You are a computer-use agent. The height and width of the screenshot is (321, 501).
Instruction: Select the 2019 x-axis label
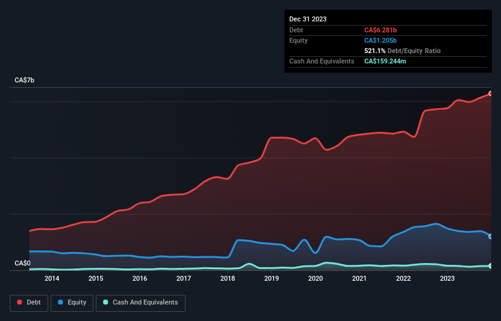272,278
